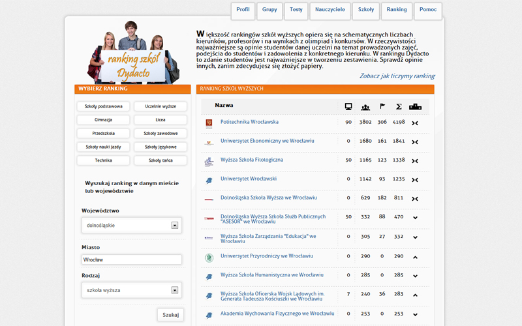Click the Miasto input field

(132, 259)
